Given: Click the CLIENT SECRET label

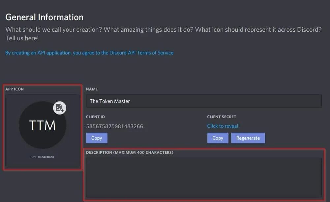Looking at the screenshot, I should 222,117.
